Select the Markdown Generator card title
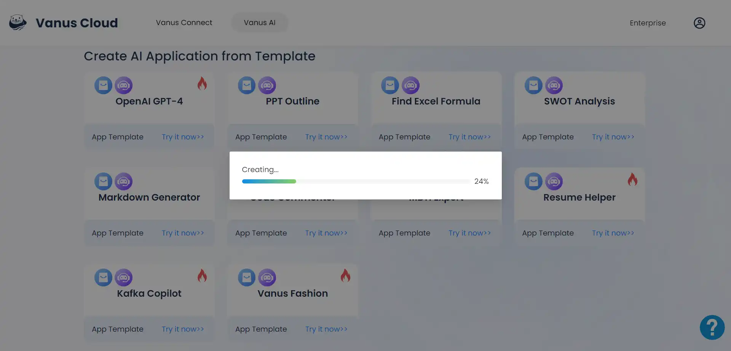This screenshot has height=351, width=731. [x=149, y=198]
